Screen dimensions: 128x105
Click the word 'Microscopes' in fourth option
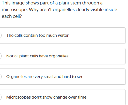[18, 97]
